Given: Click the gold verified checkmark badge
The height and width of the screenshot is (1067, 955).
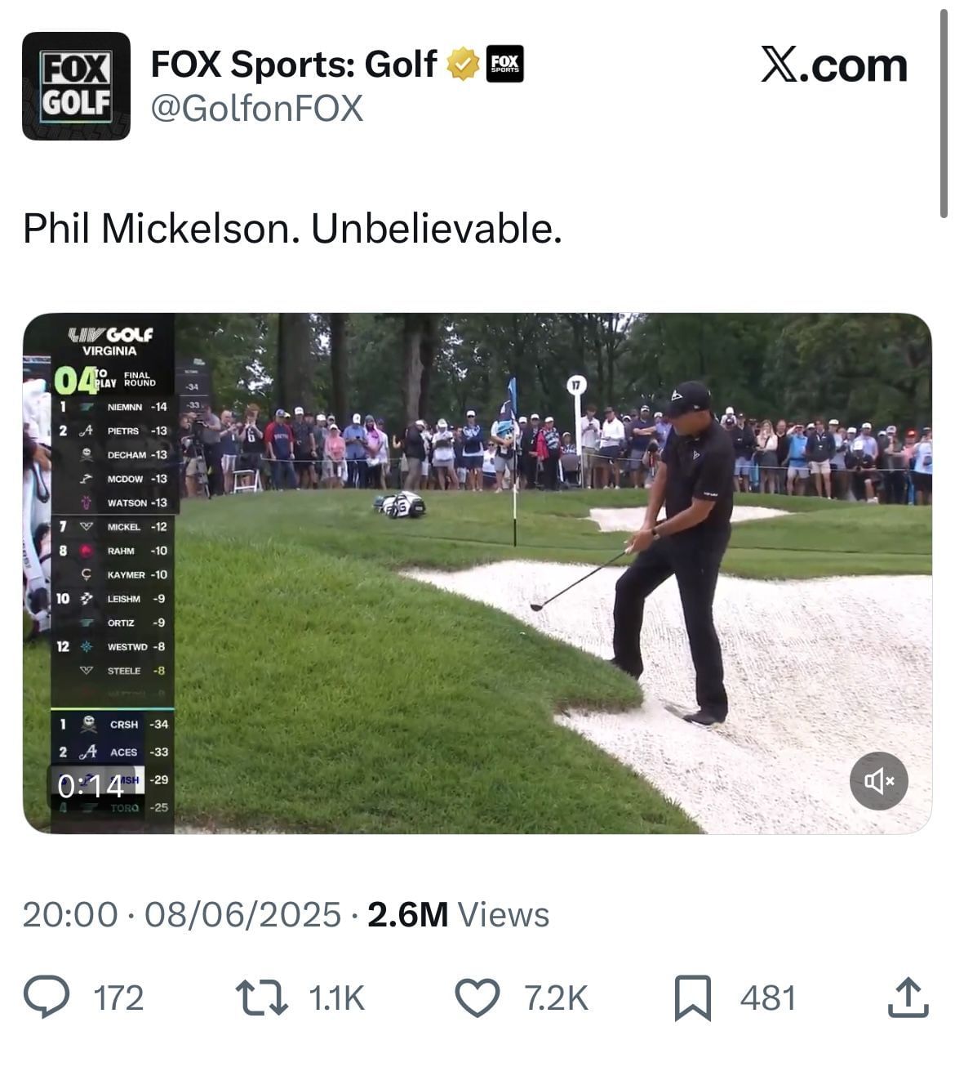Looking at the screenshot, I should pos(463,64).
